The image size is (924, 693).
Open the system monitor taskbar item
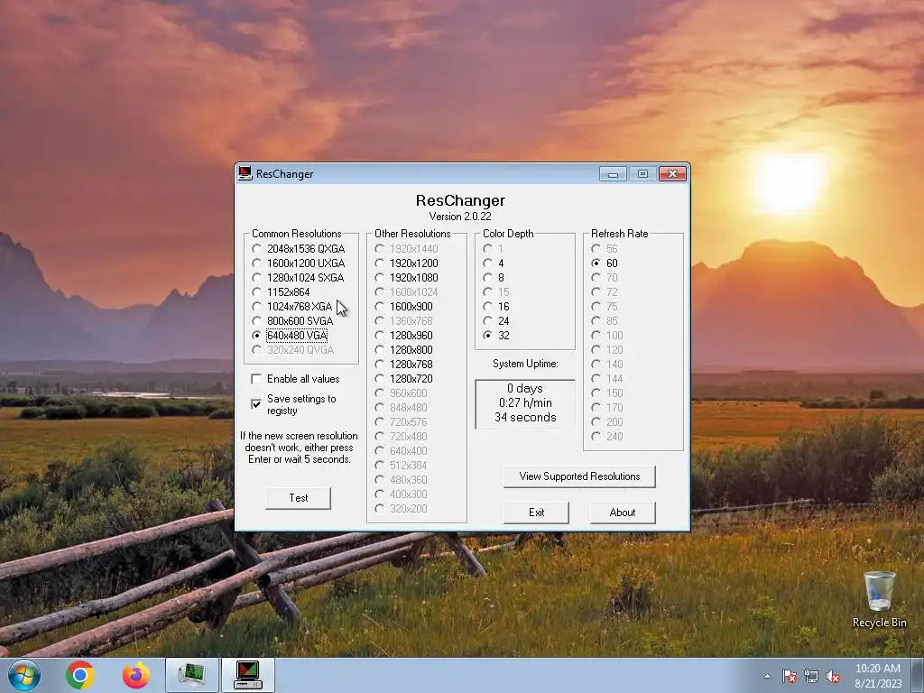point(191,675)
